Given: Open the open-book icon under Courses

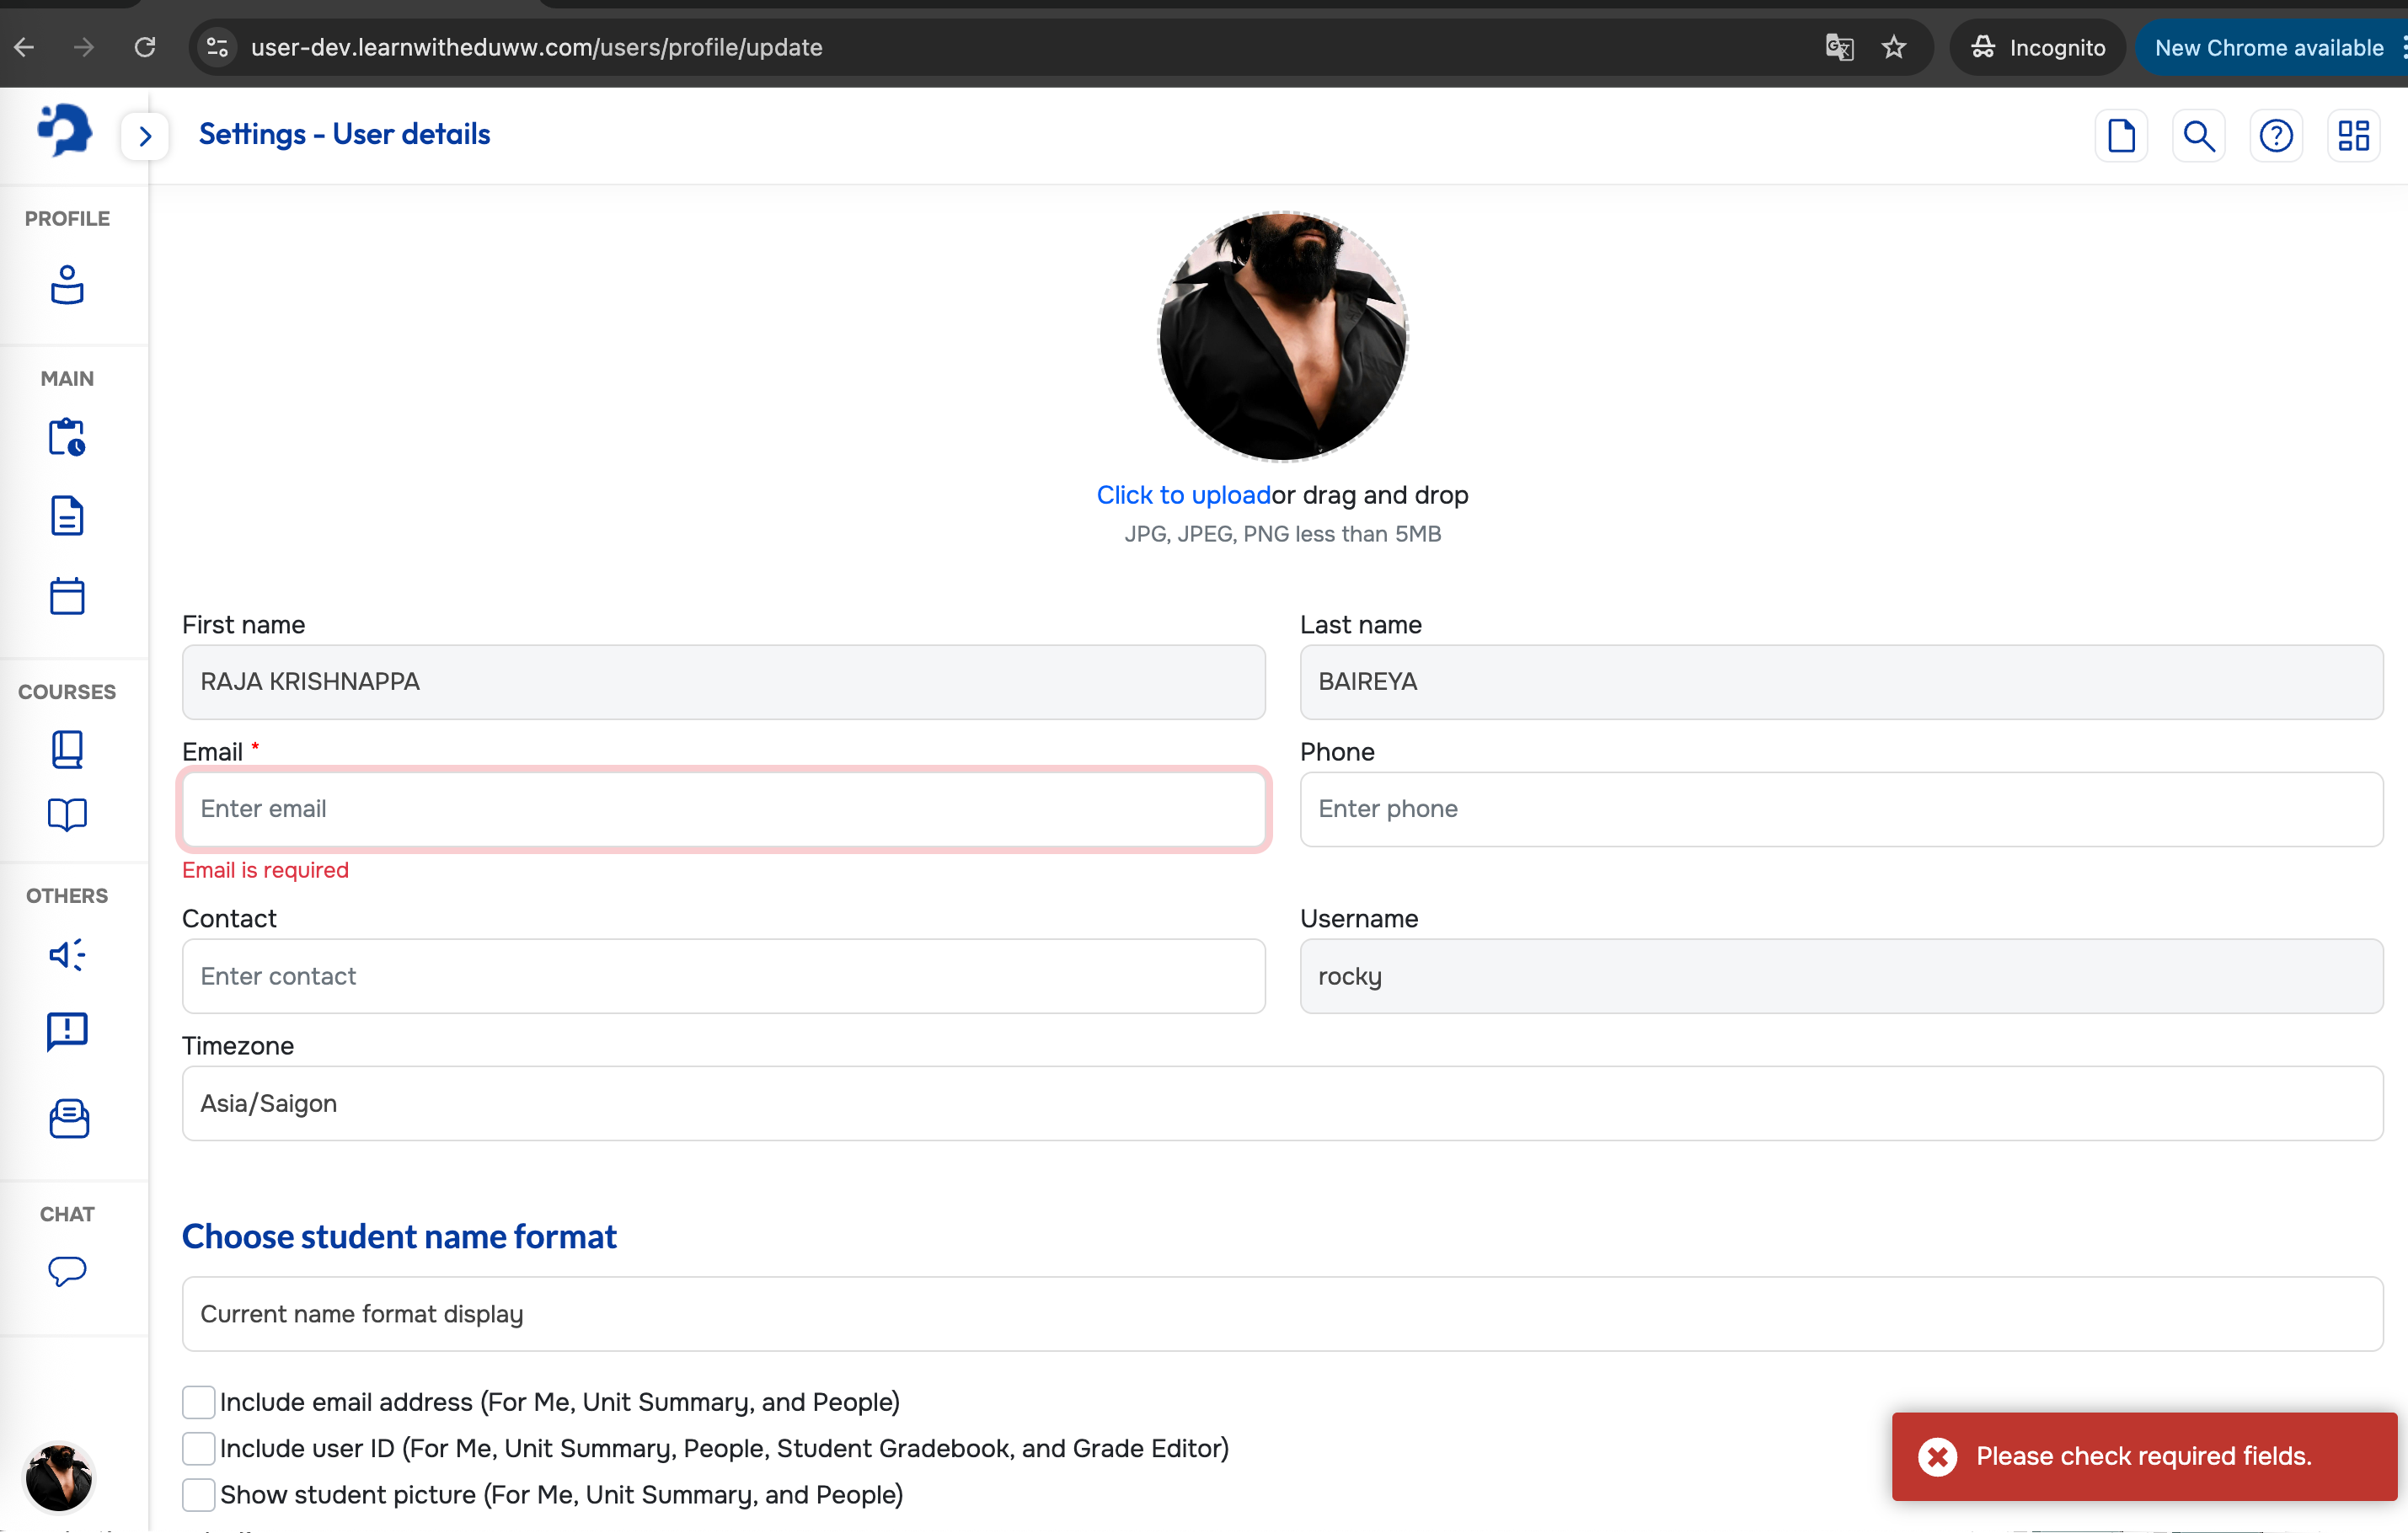Looking at the screenshot, I should 67,814.
